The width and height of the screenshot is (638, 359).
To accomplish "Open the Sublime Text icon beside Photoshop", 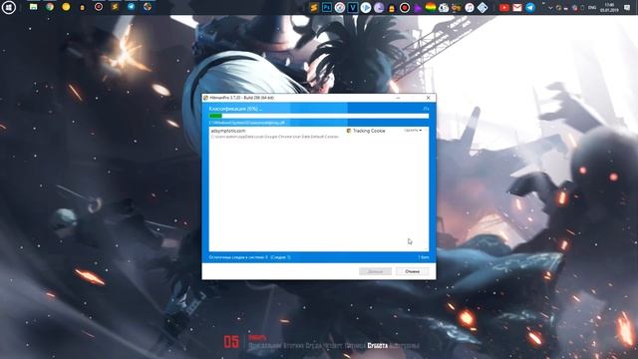I will click(313, 7).
